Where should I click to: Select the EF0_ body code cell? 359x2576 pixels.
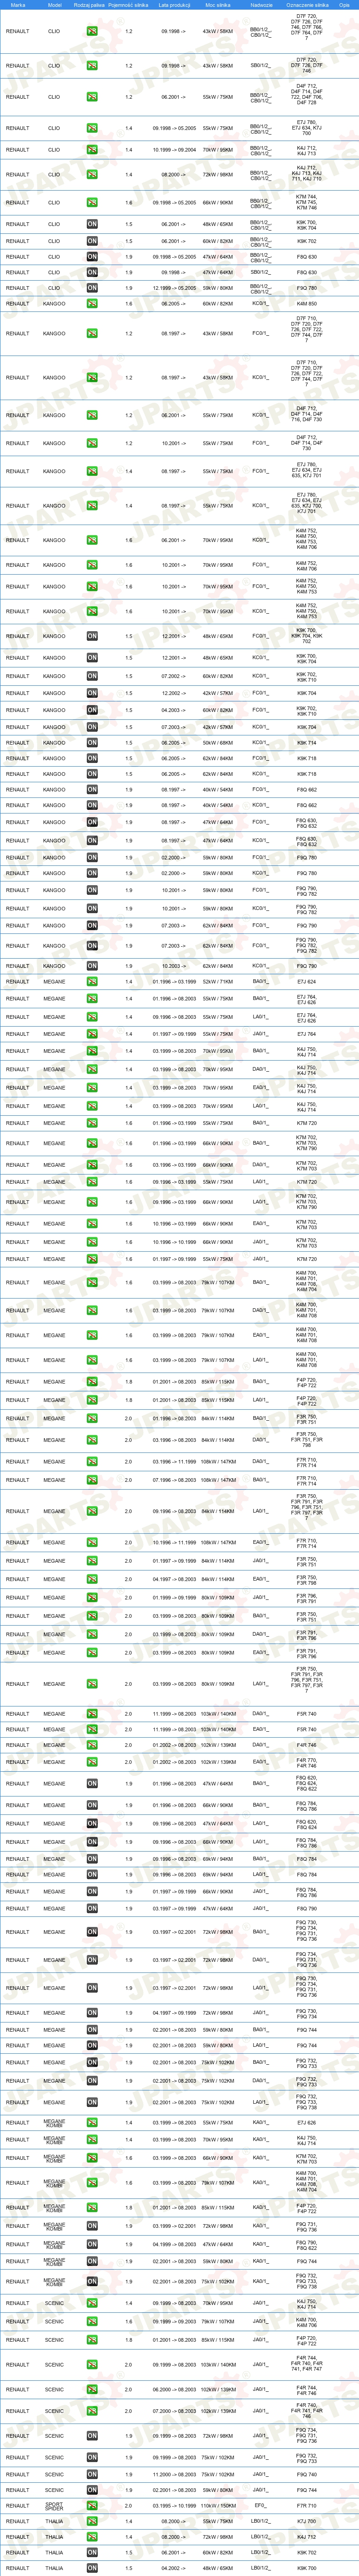point(261,2506)
